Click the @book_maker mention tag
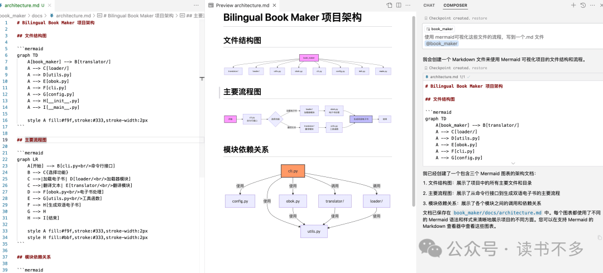The width and height of the screenshot is (603, 273). [442, 44]
